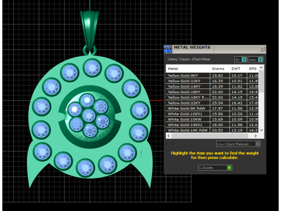The width and height of the screenshot is (281, 211).
Task: Select the White Gold:10KW row
Action: point(213,119)
